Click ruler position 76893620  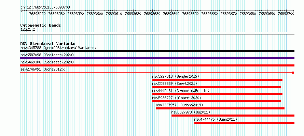coord(133,14)
